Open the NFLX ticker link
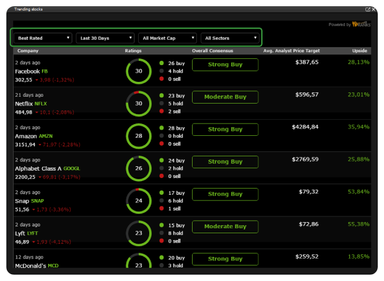 click(x=41, y=104)
